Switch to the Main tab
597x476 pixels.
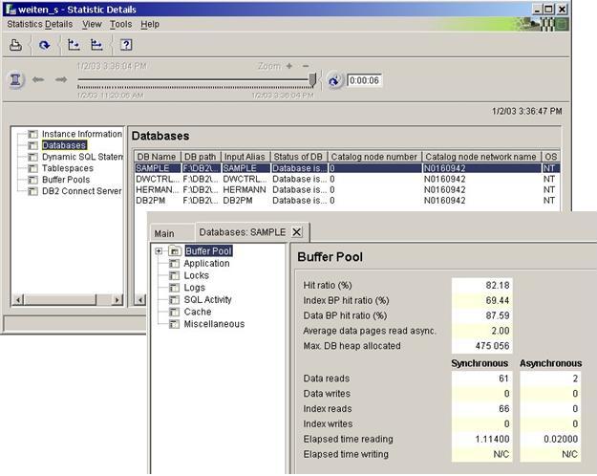tap(164, 233)
